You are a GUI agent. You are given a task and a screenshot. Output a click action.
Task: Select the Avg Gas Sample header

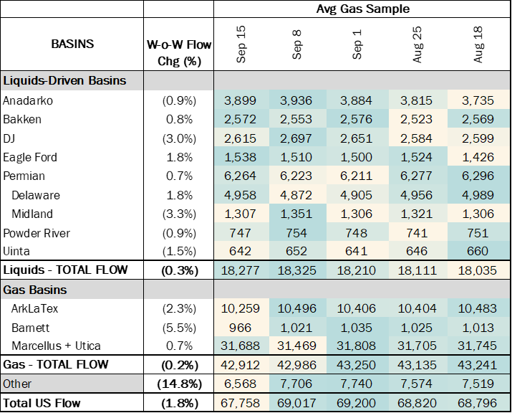point(363,9)
